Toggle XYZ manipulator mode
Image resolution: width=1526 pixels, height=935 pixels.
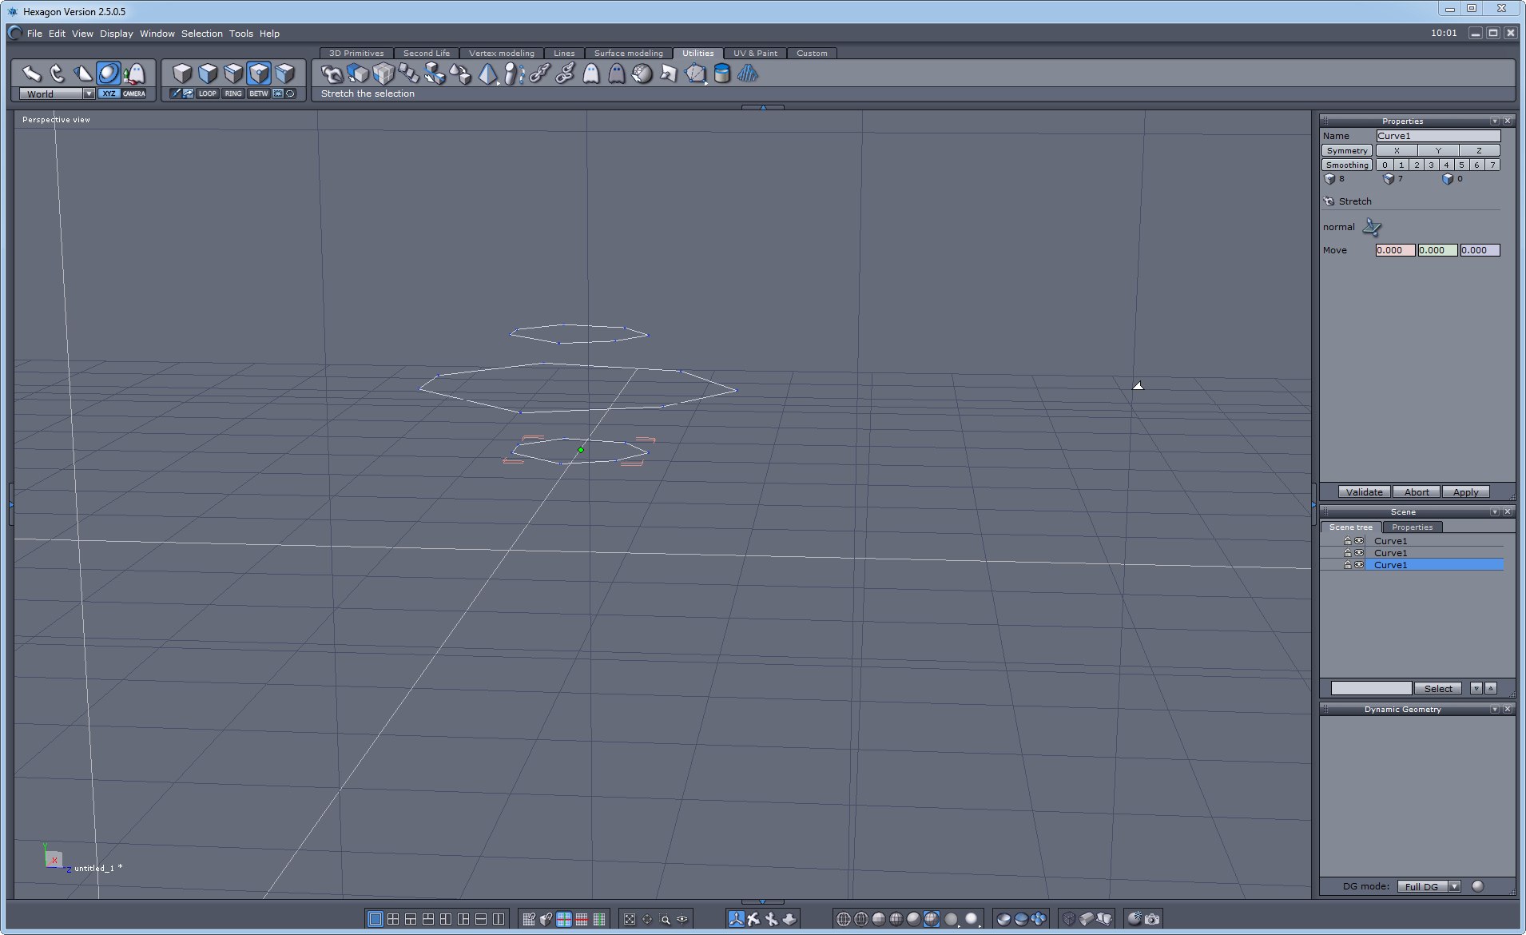109,93
